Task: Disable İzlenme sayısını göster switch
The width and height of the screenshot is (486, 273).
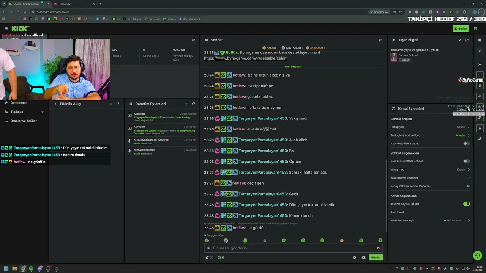Action: coord(467,204)
